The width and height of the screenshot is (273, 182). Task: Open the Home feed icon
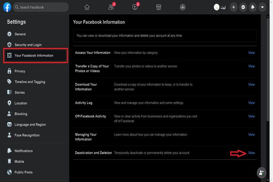pos(87,7)
